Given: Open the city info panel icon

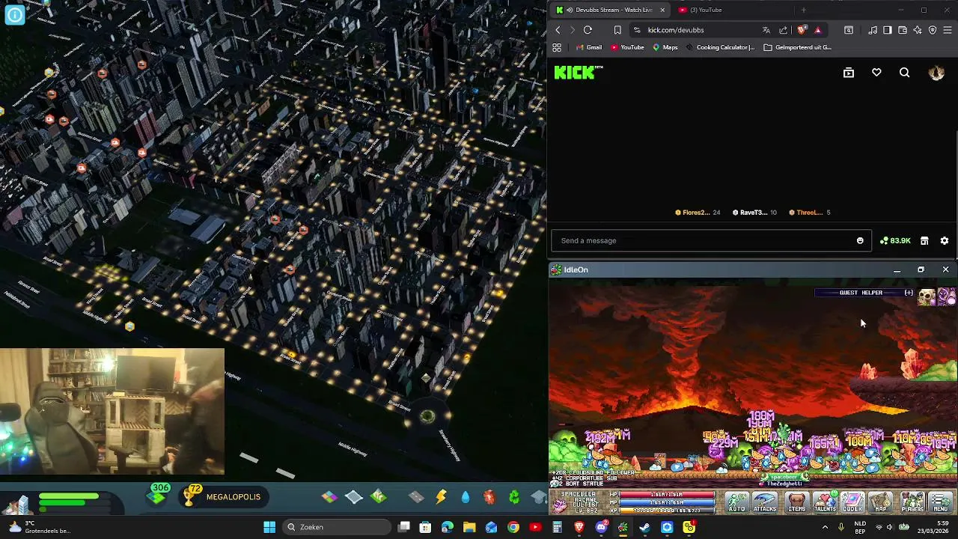Looking at the screenshot, I should [15, 15].
